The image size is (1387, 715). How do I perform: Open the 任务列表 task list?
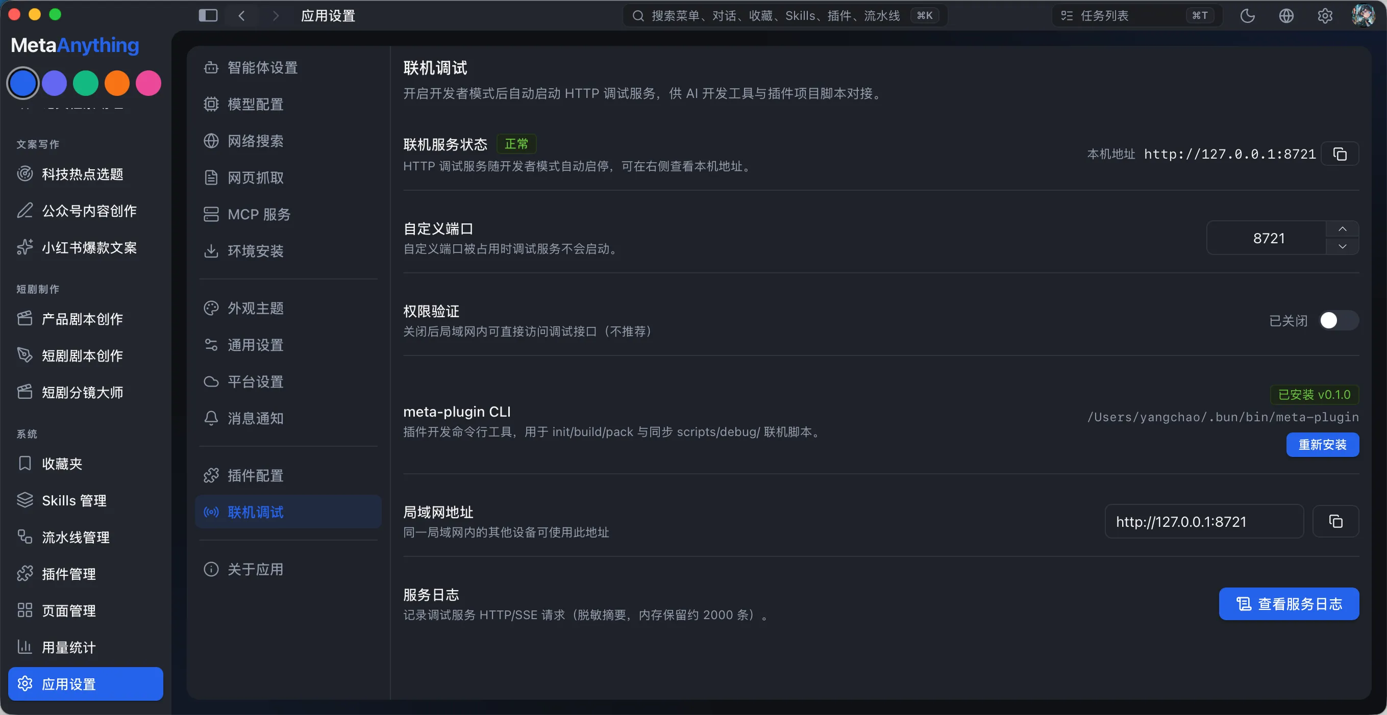pyautogui.click(x=1136, y=16)
